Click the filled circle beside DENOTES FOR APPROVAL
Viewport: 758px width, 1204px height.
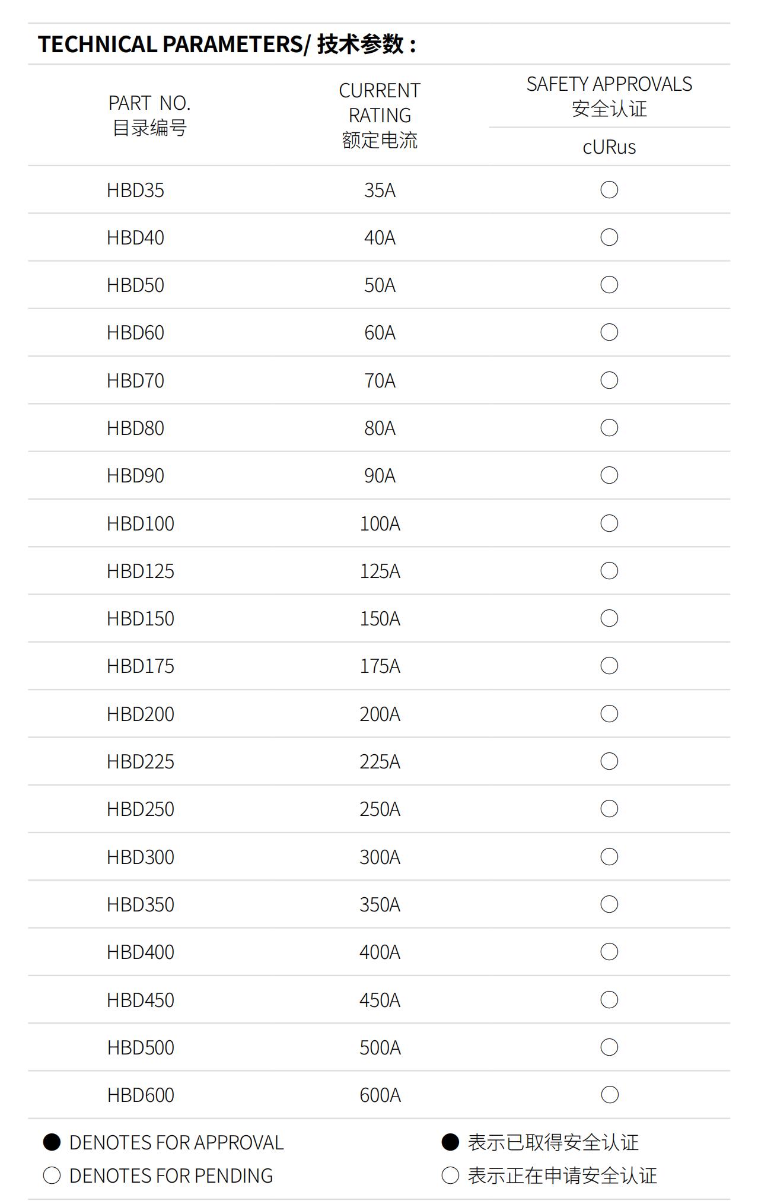(52, 1142)
